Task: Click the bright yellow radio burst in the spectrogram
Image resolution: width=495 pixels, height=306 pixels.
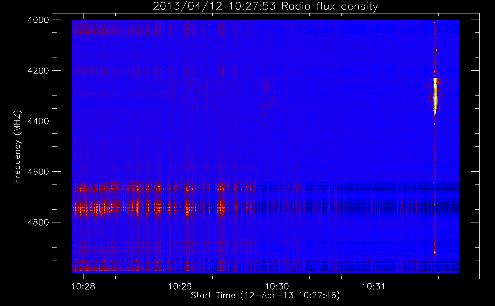Action: click(x=435, y=94)
